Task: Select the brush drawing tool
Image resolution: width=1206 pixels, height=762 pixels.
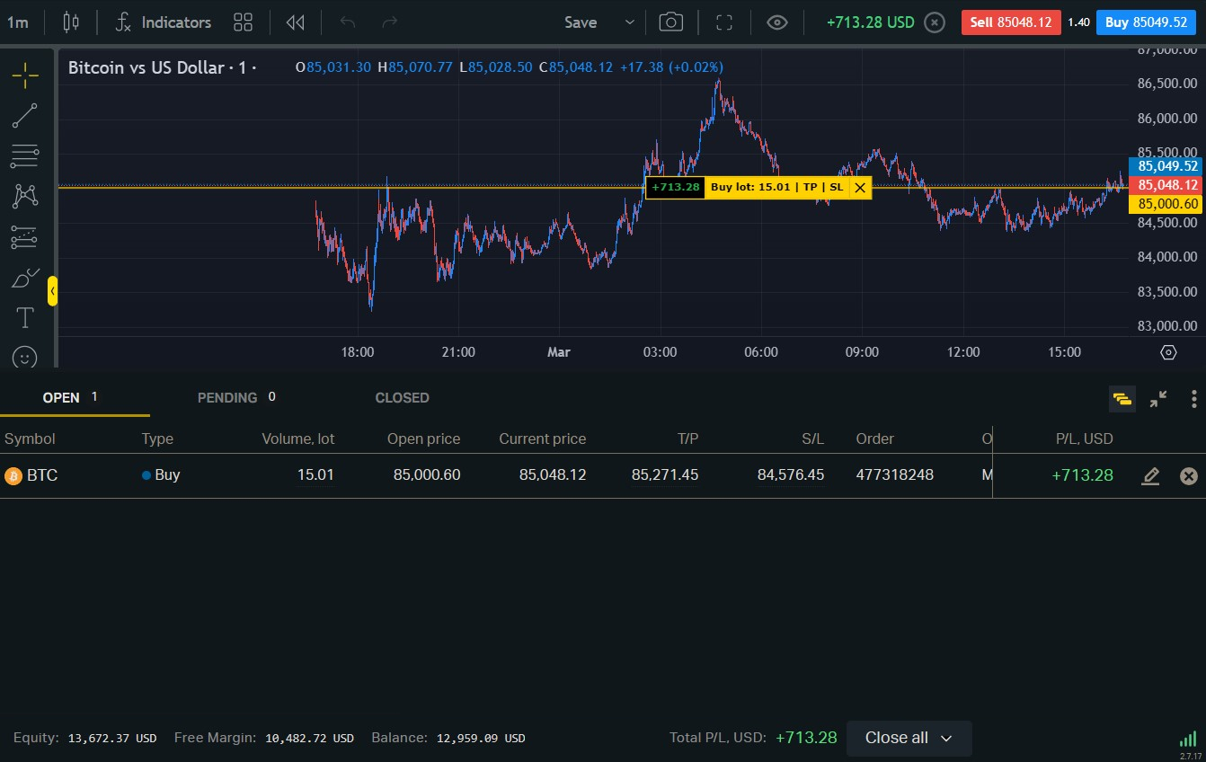Action: 25,278
